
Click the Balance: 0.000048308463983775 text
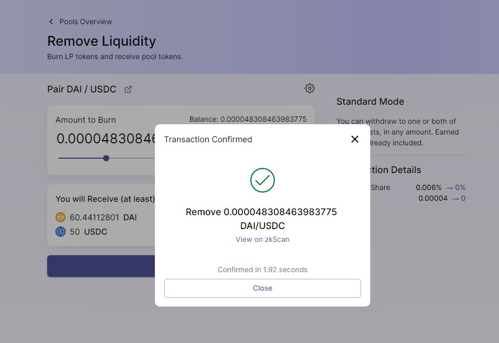click(248, 119)
